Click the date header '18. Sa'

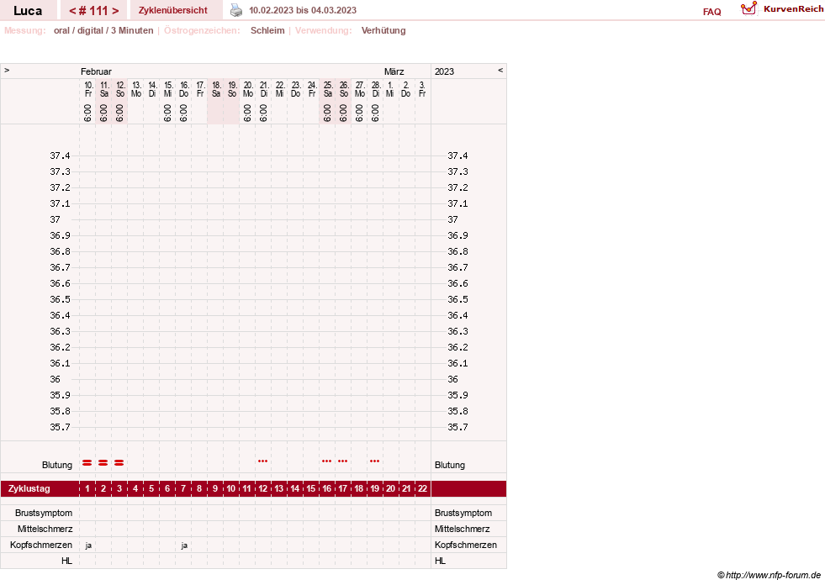pyautogui.click(x=216, y=89)
